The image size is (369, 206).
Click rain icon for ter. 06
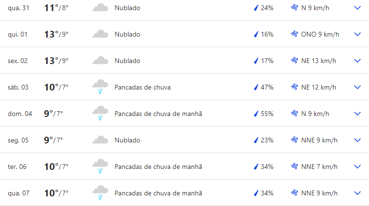100,166
